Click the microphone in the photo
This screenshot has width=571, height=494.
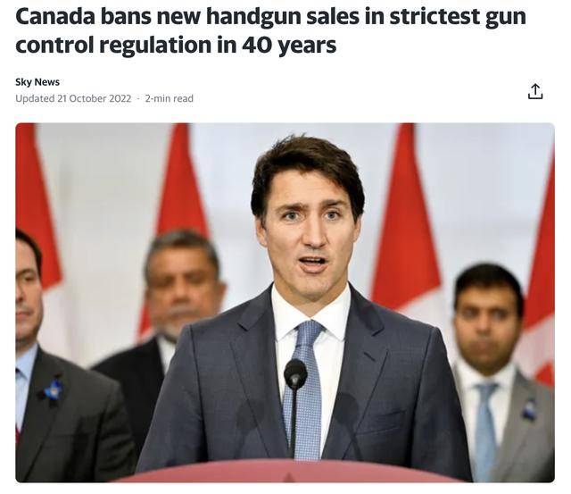point(295,375)
